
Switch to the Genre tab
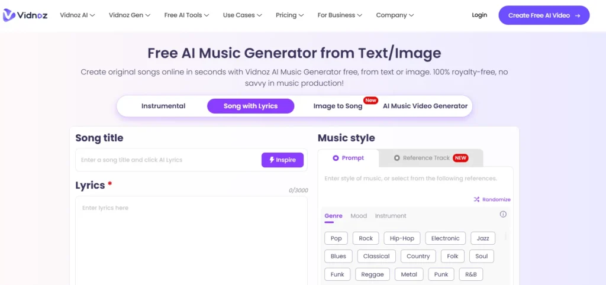tap(333, 216)
